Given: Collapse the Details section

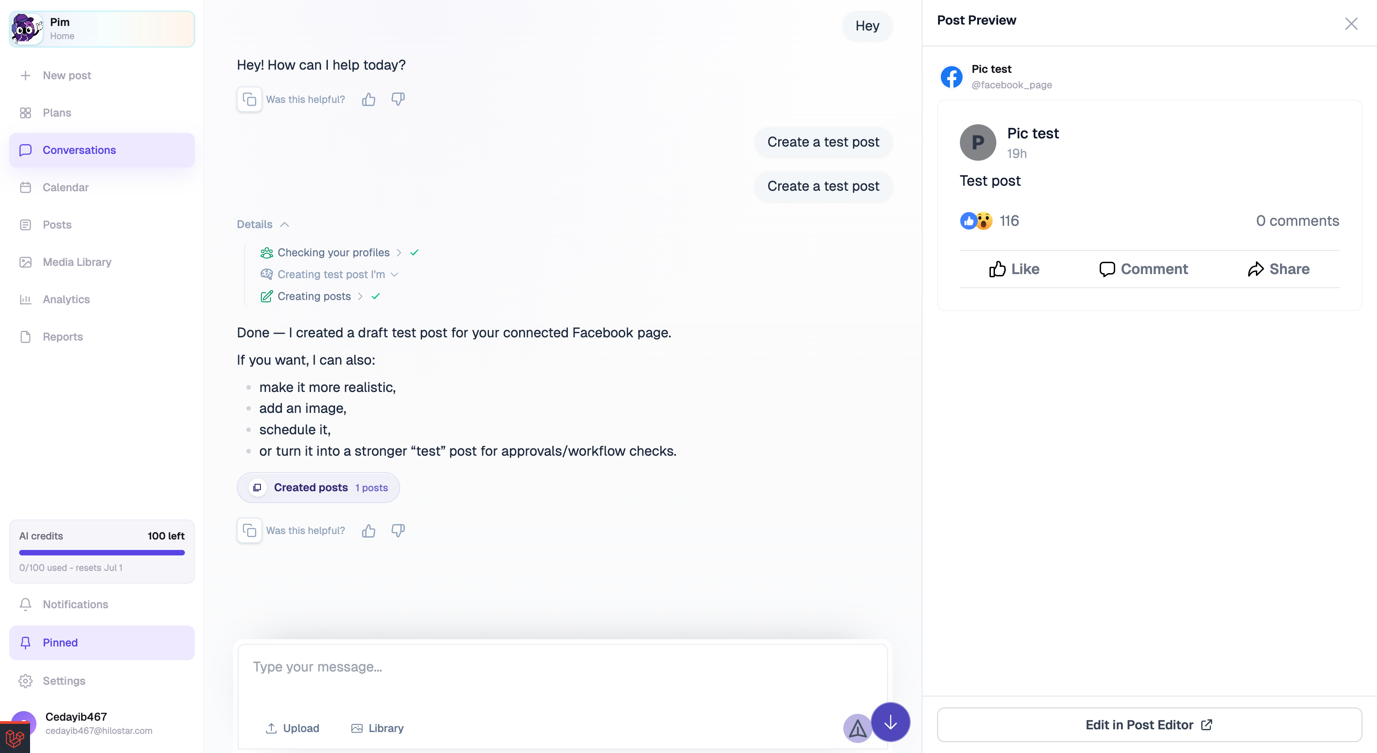Looking at the screenshot, I should click(x=263, y=224).
